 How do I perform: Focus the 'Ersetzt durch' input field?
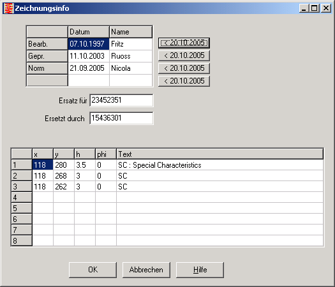(x=121, y=118)
